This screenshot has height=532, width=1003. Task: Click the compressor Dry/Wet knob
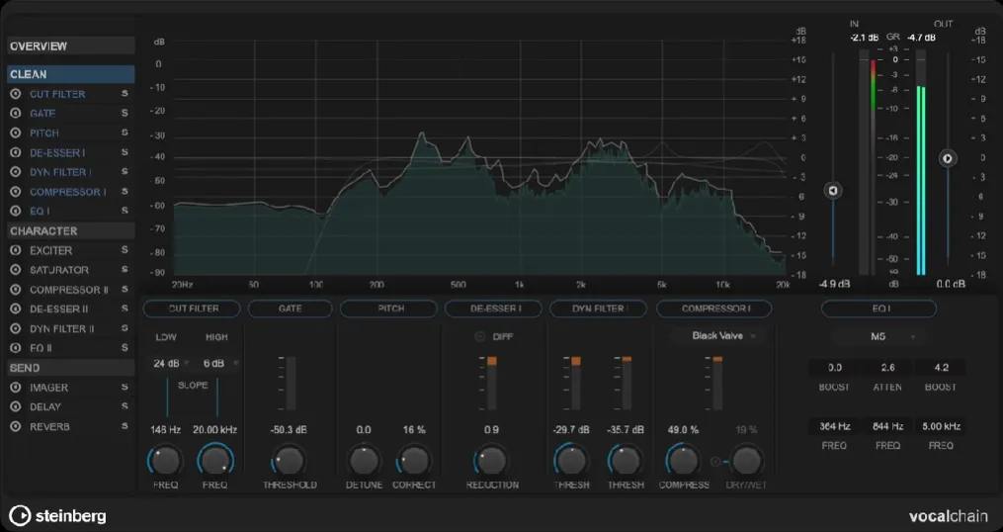point(747,460)
